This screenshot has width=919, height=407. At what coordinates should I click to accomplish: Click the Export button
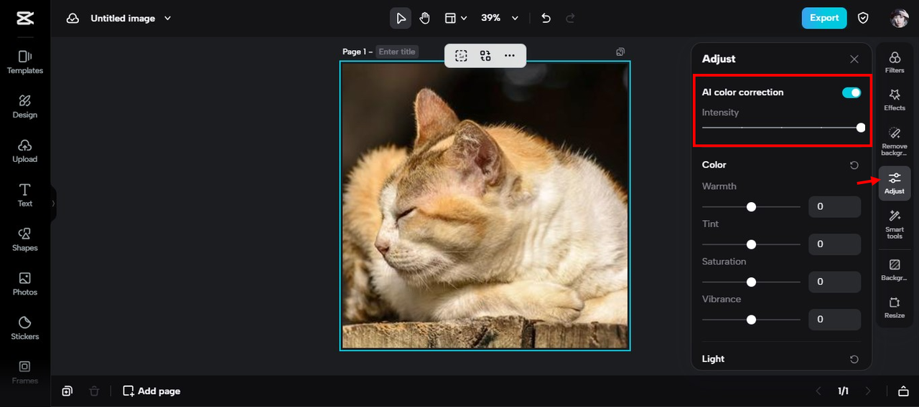click(824, 18)
